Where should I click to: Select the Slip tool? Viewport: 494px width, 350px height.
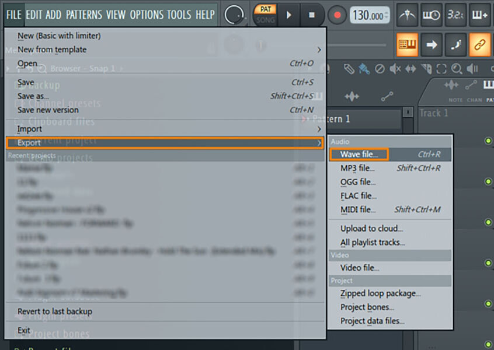[410, 69]
